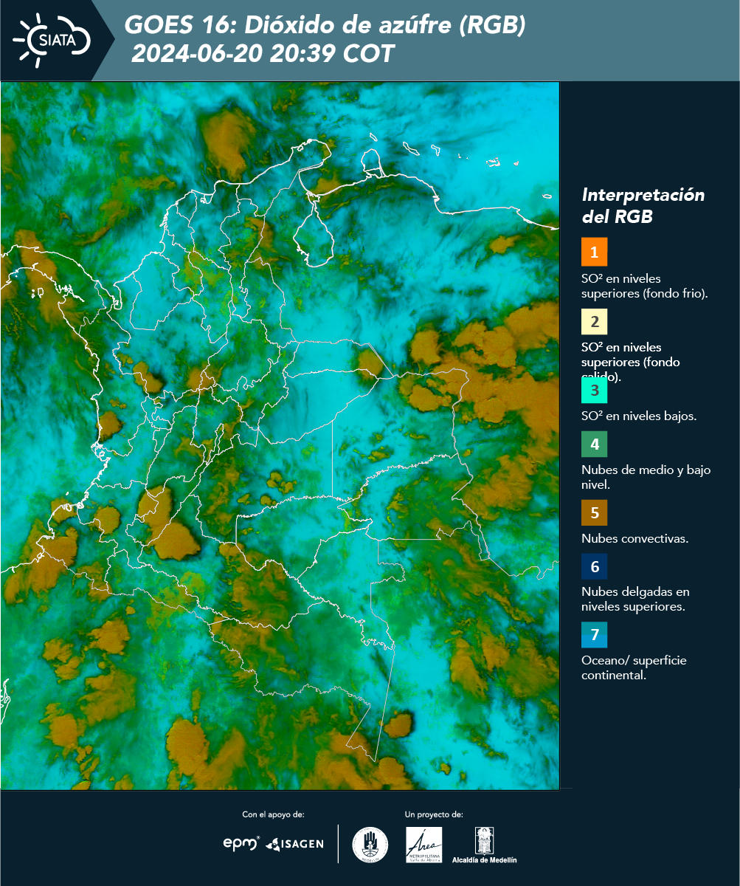Image resolution: width=740 pixels, height=886 pixels.
Task: Click the timestamp '2024-06-20 20:39 COT'
Action: 263,54
